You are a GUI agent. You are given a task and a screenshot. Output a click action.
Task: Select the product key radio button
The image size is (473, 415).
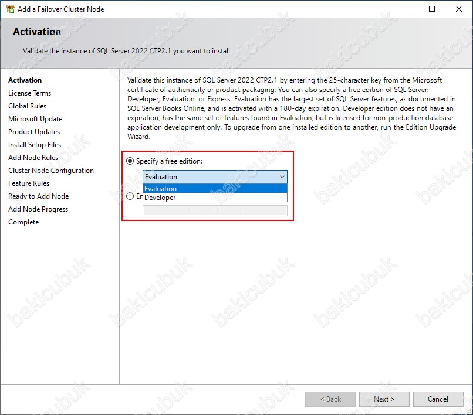point(130,196)
